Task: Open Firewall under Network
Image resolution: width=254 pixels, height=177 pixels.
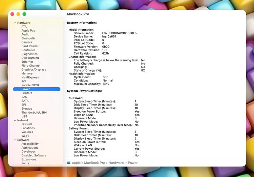Action: point(26,124)
